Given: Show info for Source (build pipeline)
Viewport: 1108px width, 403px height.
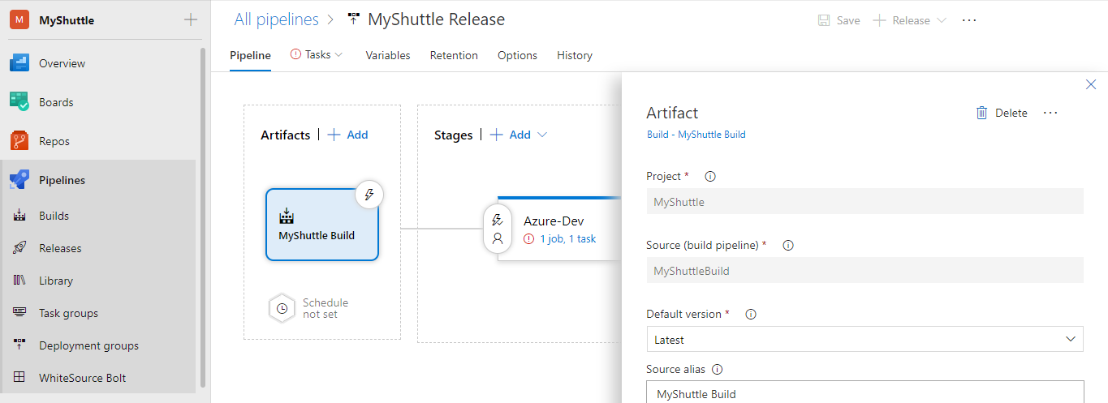Looking at the screenshot, I should (787, 245).
